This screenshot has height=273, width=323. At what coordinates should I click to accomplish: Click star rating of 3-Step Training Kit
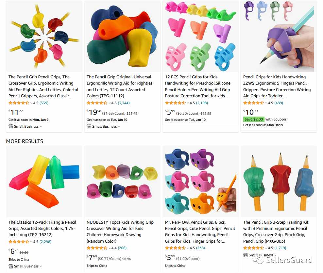coord(254,248)
